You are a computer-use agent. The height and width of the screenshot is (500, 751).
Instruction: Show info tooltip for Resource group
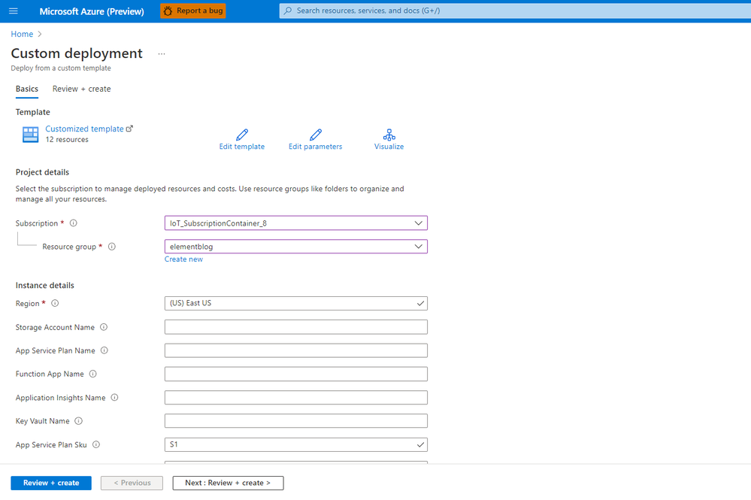tap(111, 247)
